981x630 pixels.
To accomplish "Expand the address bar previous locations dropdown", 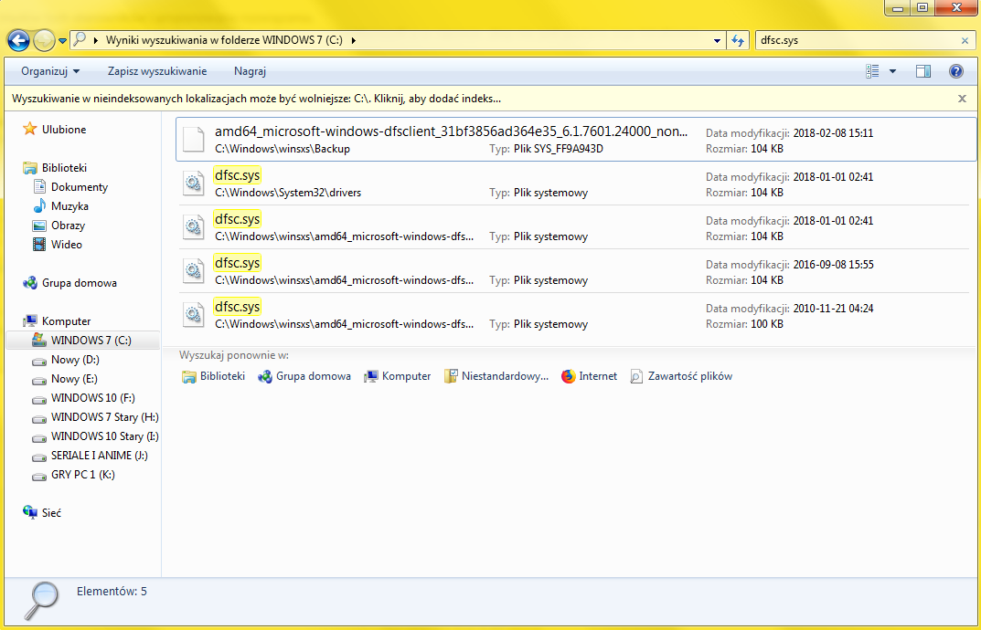I will tap(717, 40).
